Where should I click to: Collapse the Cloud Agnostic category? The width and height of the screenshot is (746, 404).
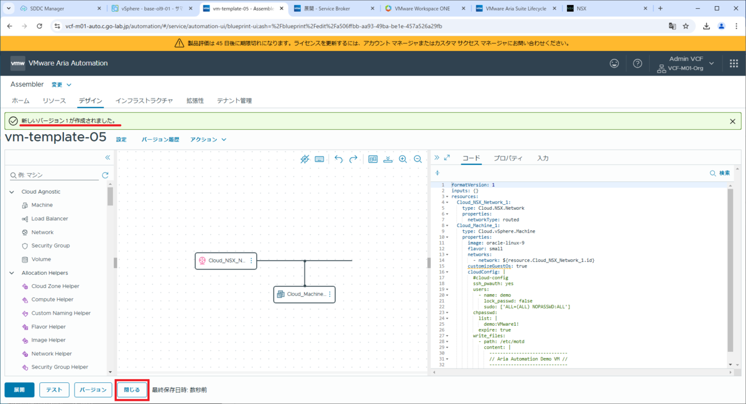click(x=12, y=192)
